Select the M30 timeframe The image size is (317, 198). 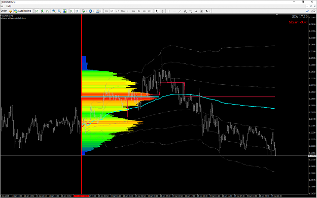click(123, 11)
